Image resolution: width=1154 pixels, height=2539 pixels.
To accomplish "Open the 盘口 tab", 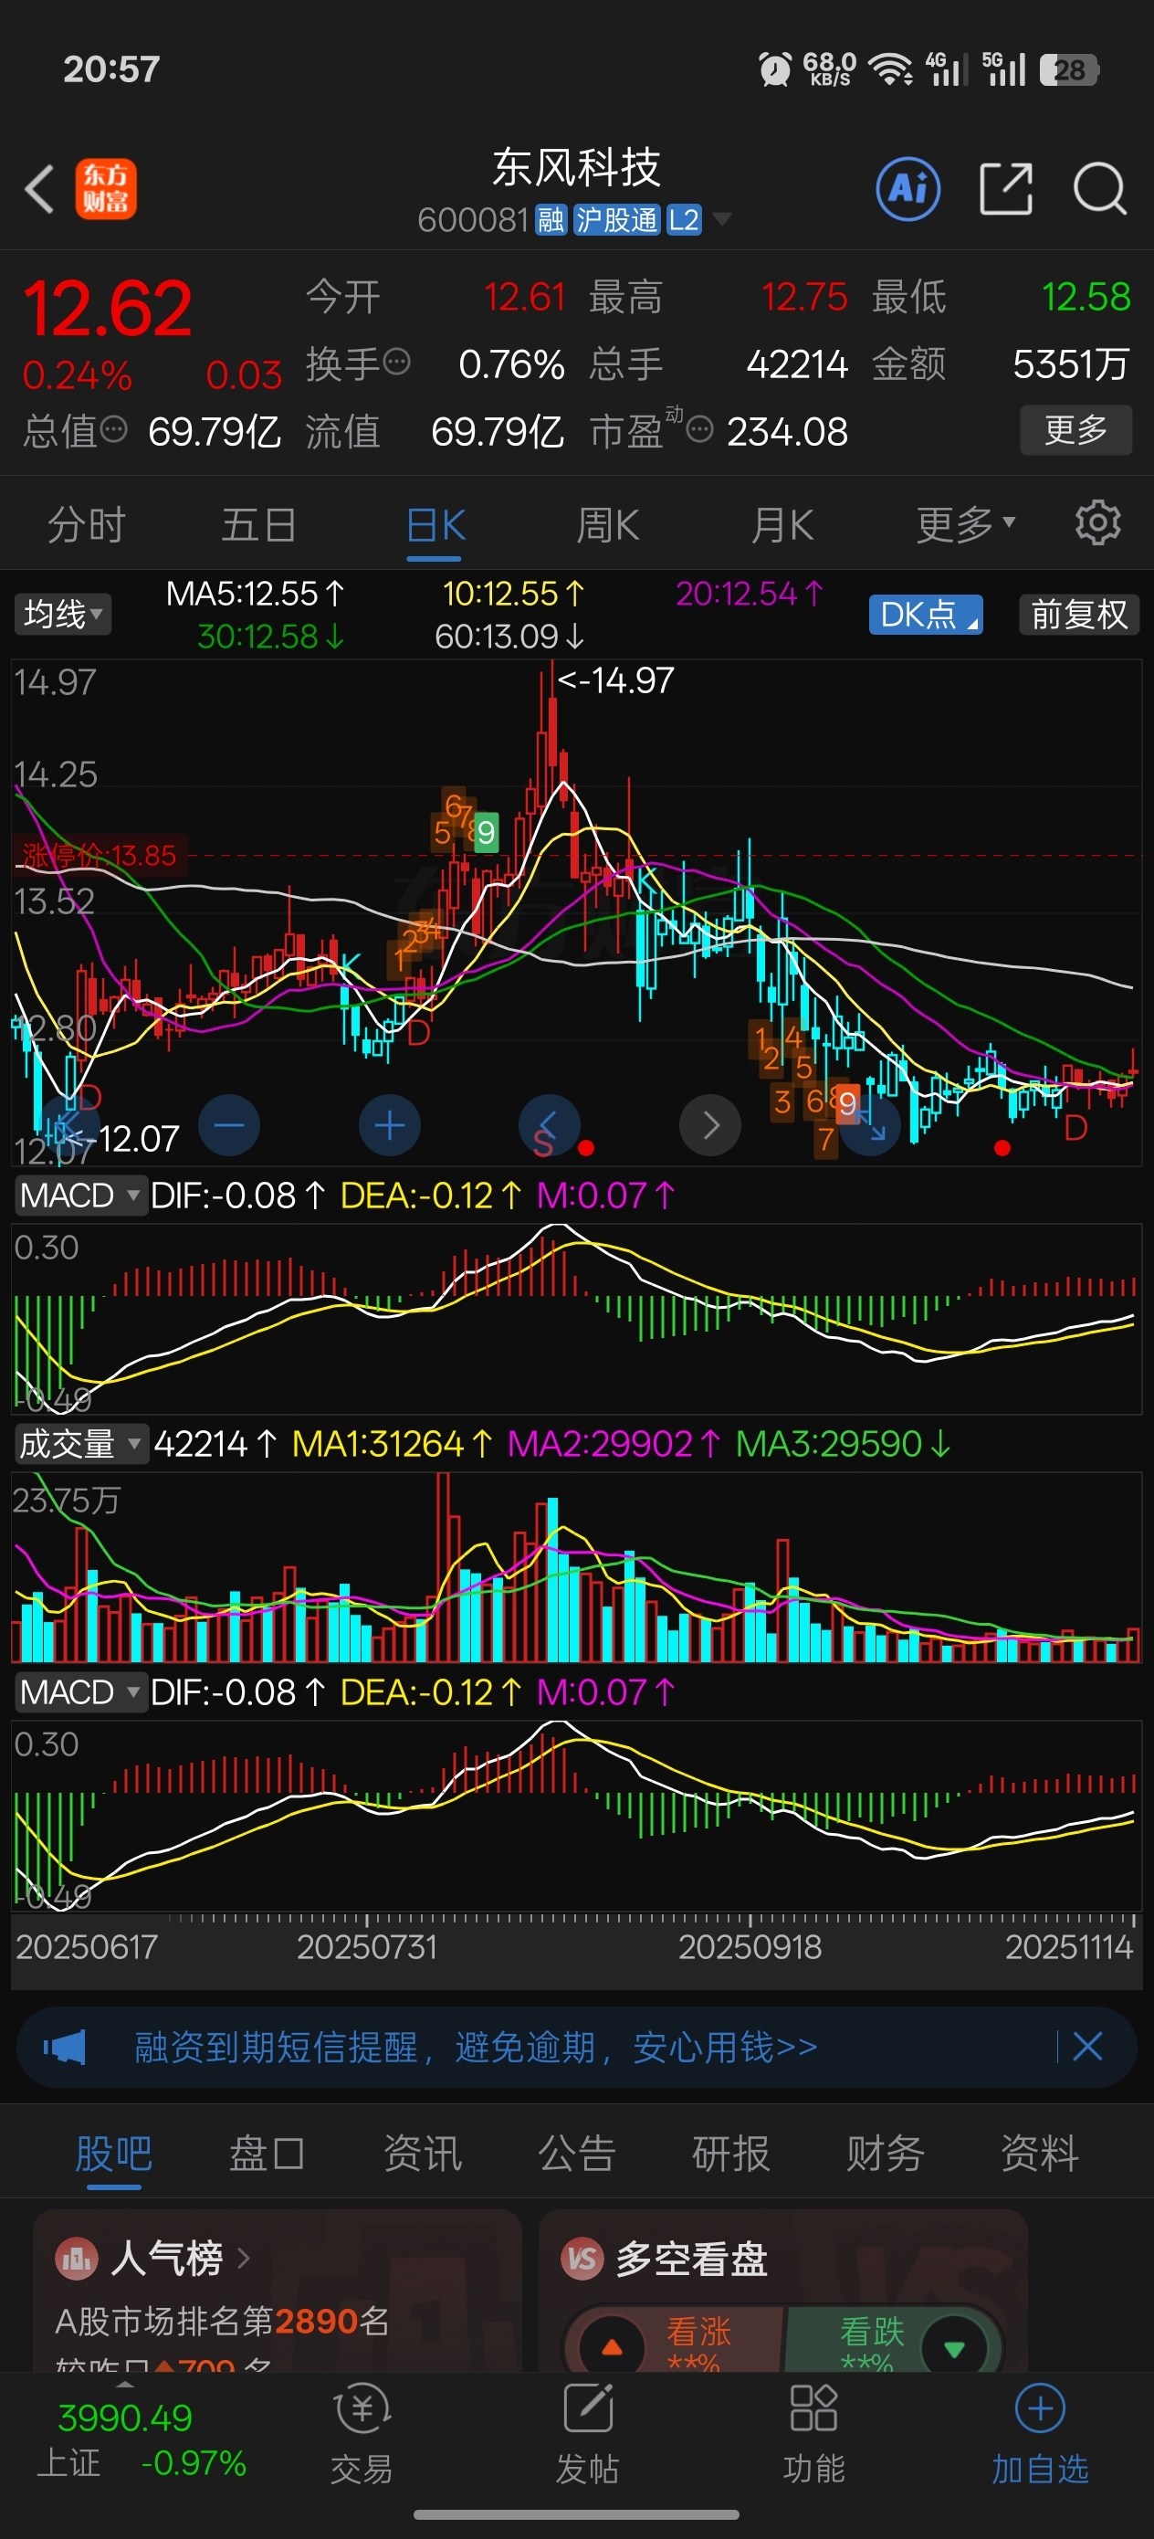I will (268, 2154).
